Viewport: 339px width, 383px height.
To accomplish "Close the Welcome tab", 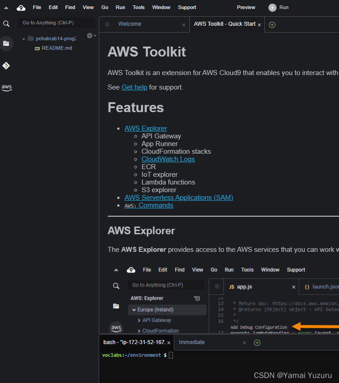I will pos(184,25).
